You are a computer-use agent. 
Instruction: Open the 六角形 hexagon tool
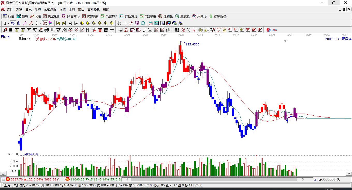coord(199,16)
